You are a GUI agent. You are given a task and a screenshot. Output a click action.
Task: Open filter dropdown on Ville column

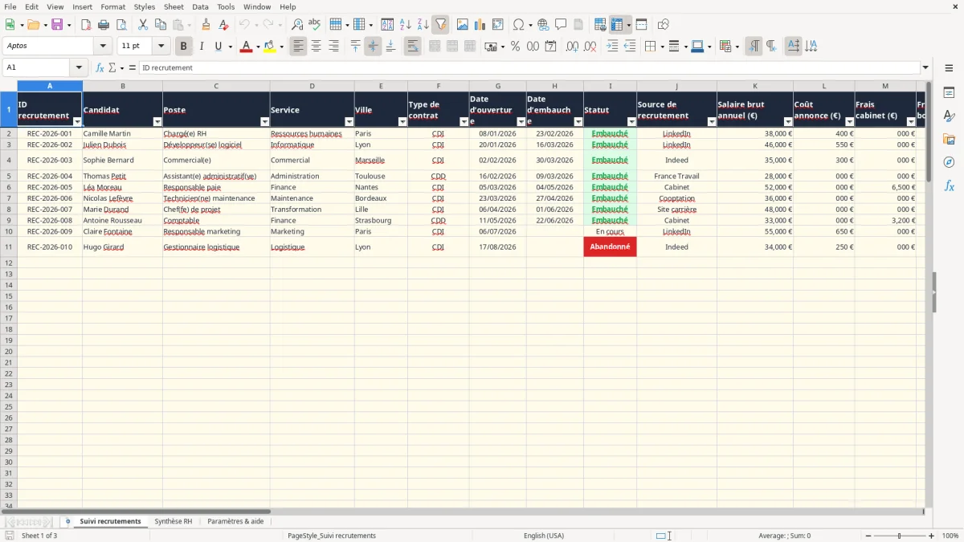[x=402, y=122]
